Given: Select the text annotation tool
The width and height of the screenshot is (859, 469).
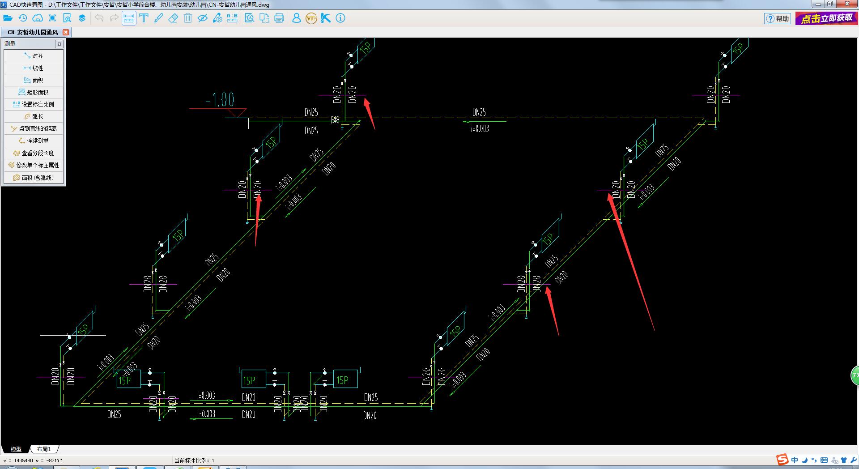Looking at the screenshot, I should [144, 18].
